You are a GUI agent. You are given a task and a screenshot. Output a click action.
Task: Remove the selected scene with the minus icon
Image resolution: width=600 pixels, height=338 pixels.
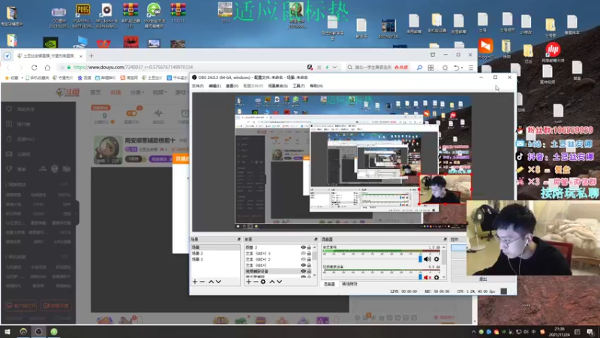(202, 282)
